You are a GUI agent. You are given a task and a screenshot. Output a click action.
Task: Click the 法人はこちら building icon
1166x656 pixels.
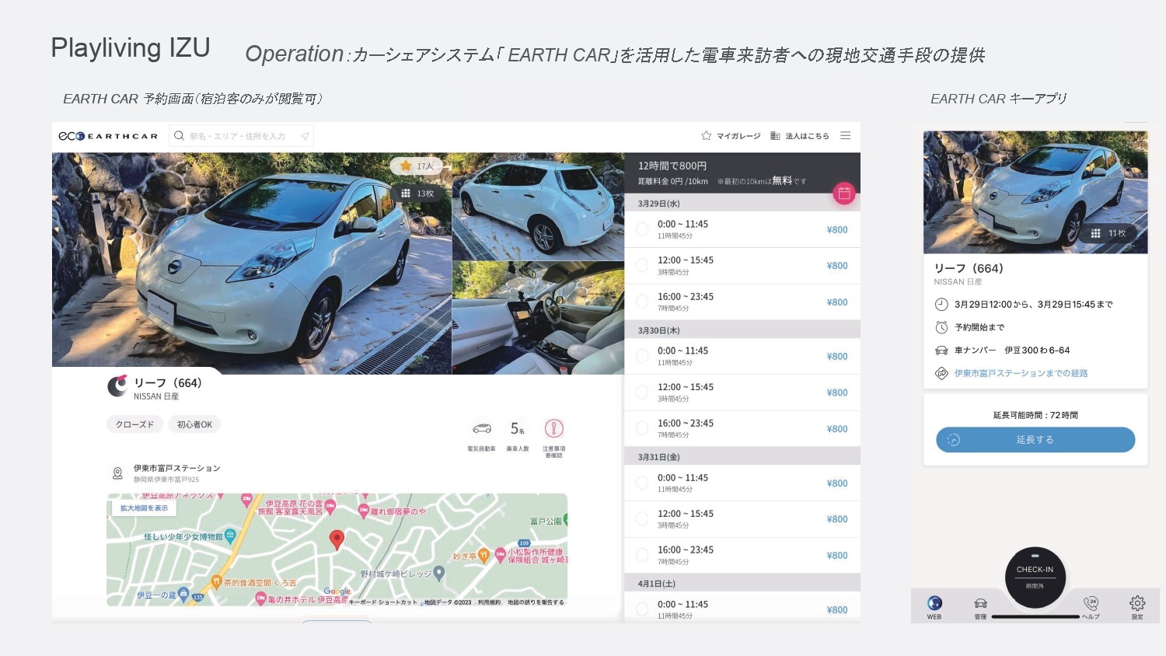775,135
